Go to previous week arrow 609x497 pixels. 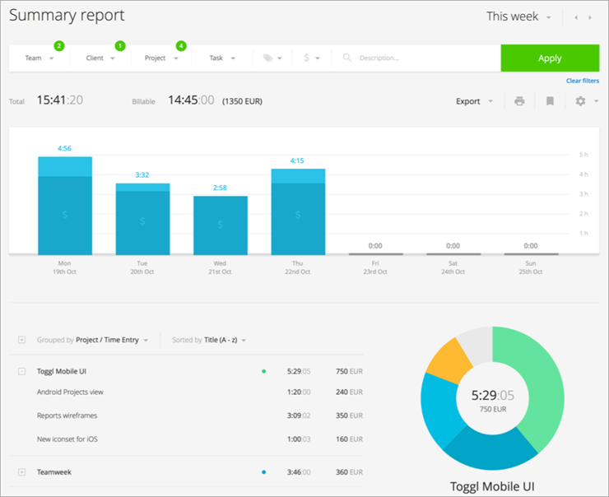tap(576, 17)
